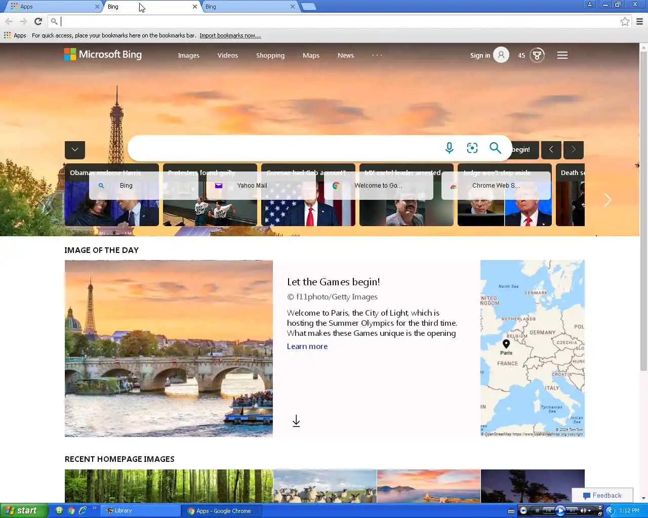
Task: Click the Microsoft Bing logo
Action: (103, 55)
